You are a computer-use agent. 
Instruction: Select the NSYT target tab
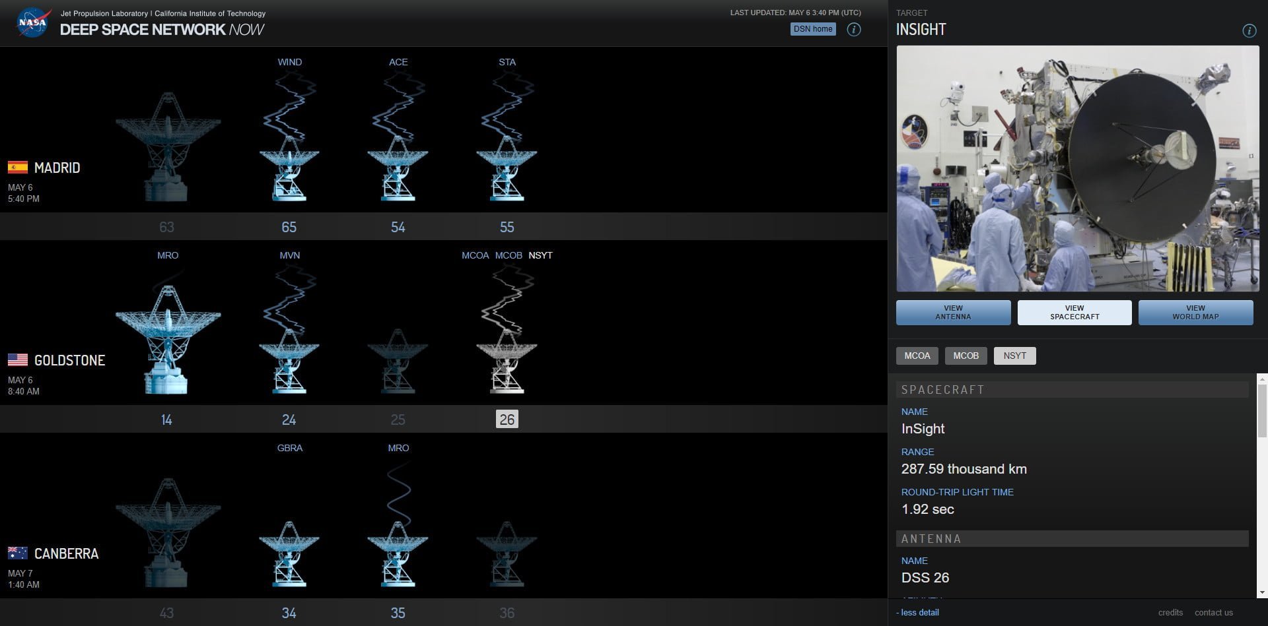click(1015, 356)
